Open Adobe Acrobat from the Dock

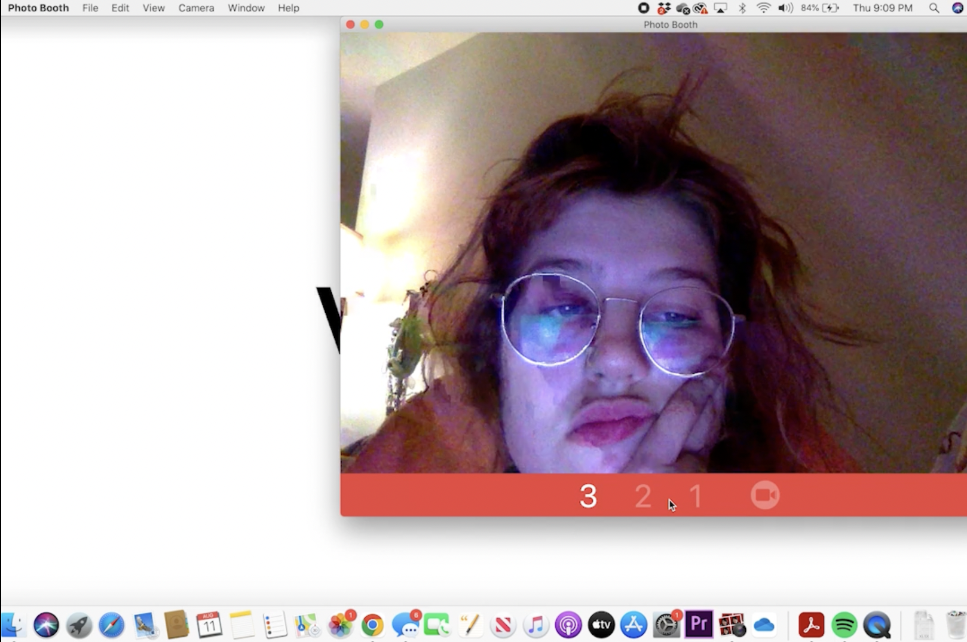point(811,625)
